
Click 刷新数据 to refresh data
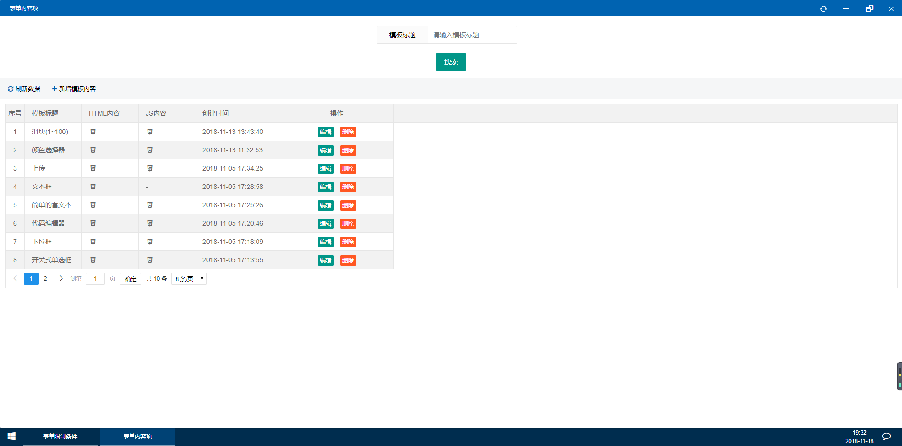pyautogui.click(x=24, y=89)
